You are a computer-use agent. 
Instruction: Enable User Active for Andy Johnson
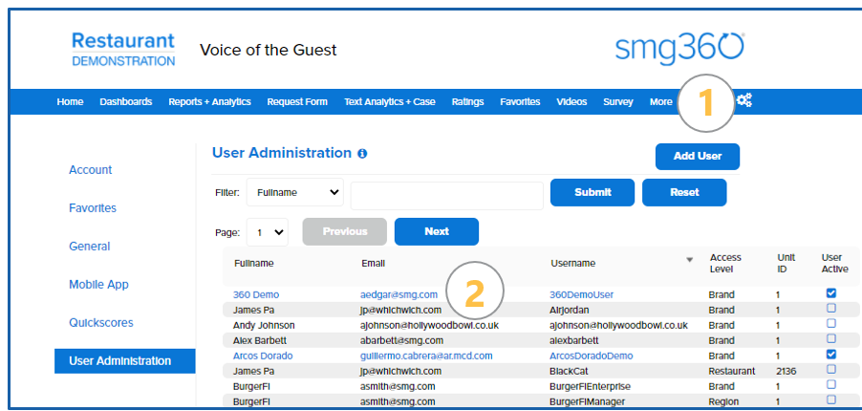coord(830,324)
